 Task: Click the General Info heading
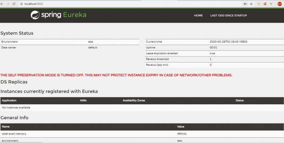(15, 118)
